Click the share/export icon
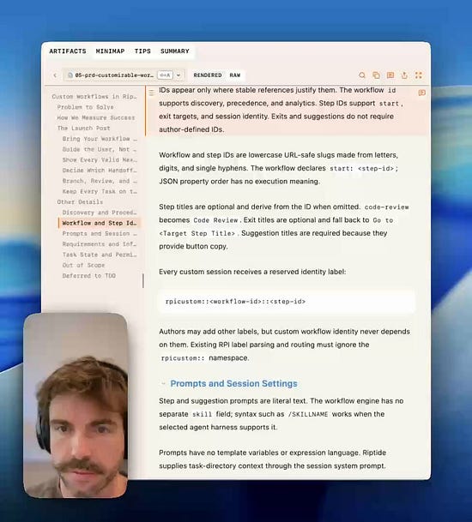 404,75
